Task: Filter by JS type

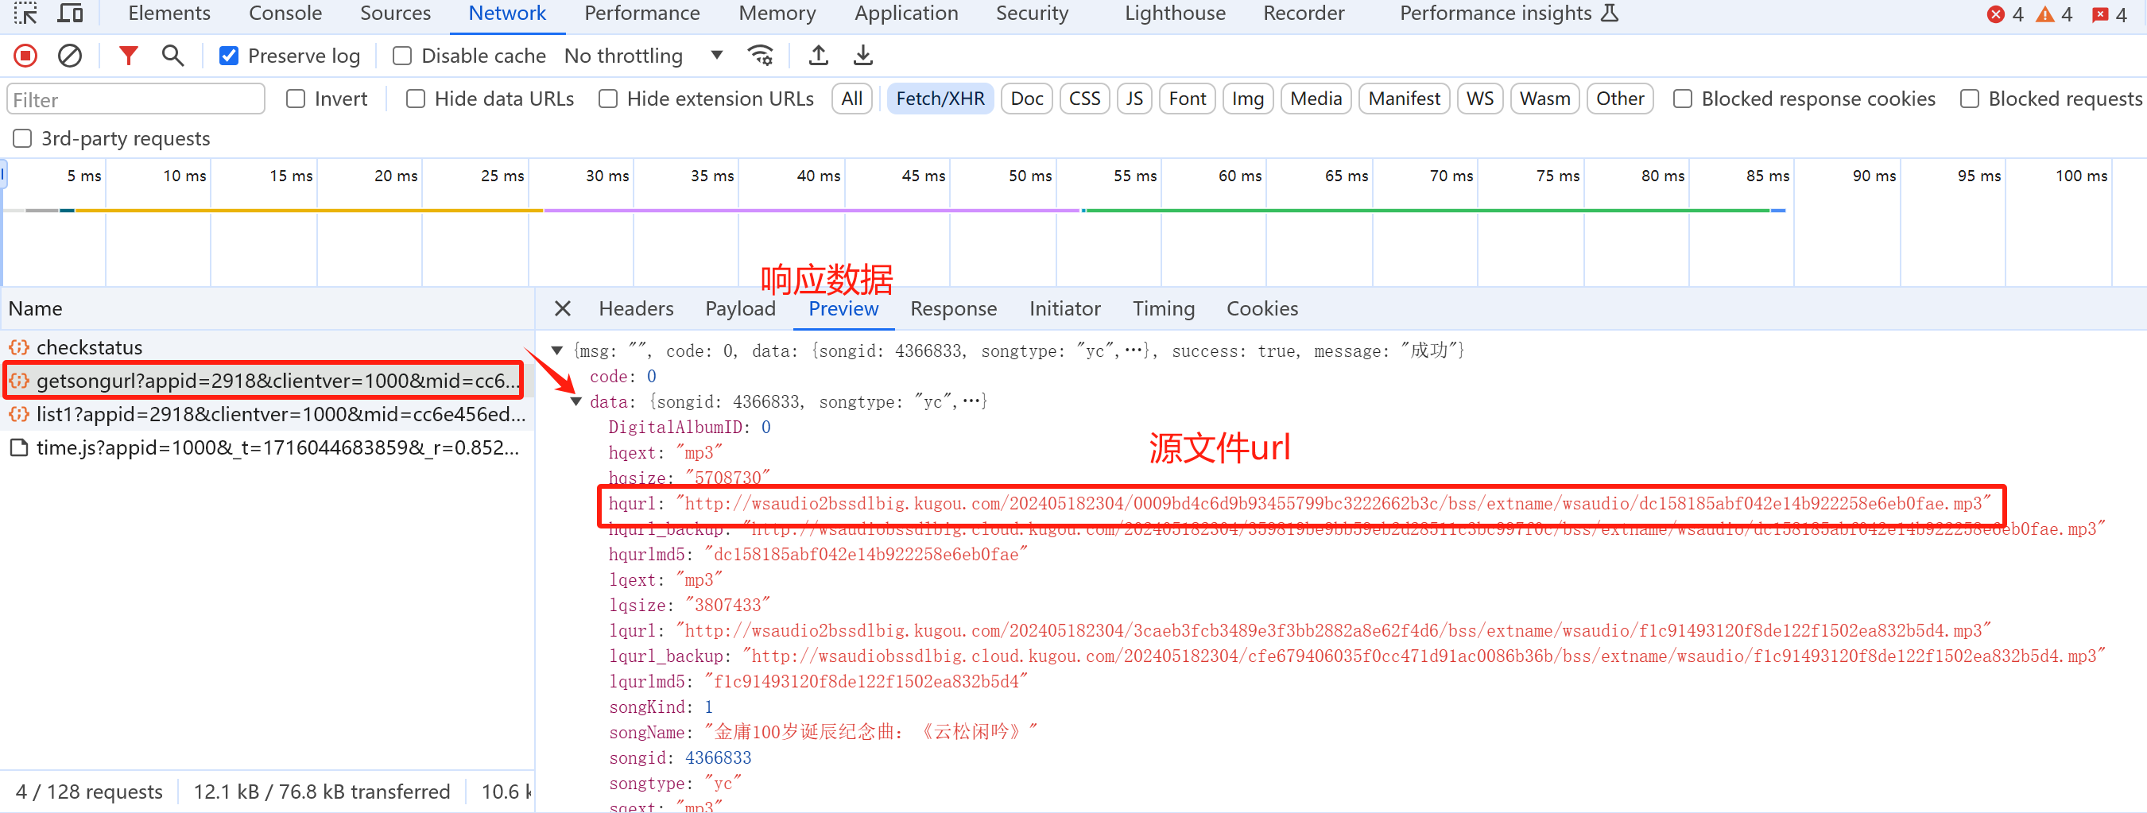Action: click(1134, 99)
